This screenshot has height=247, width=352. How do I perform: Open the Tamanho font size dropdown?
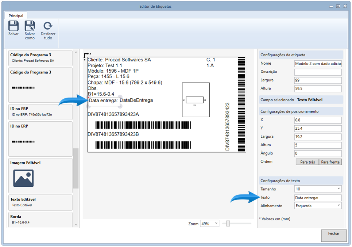(x=317, y=189)
